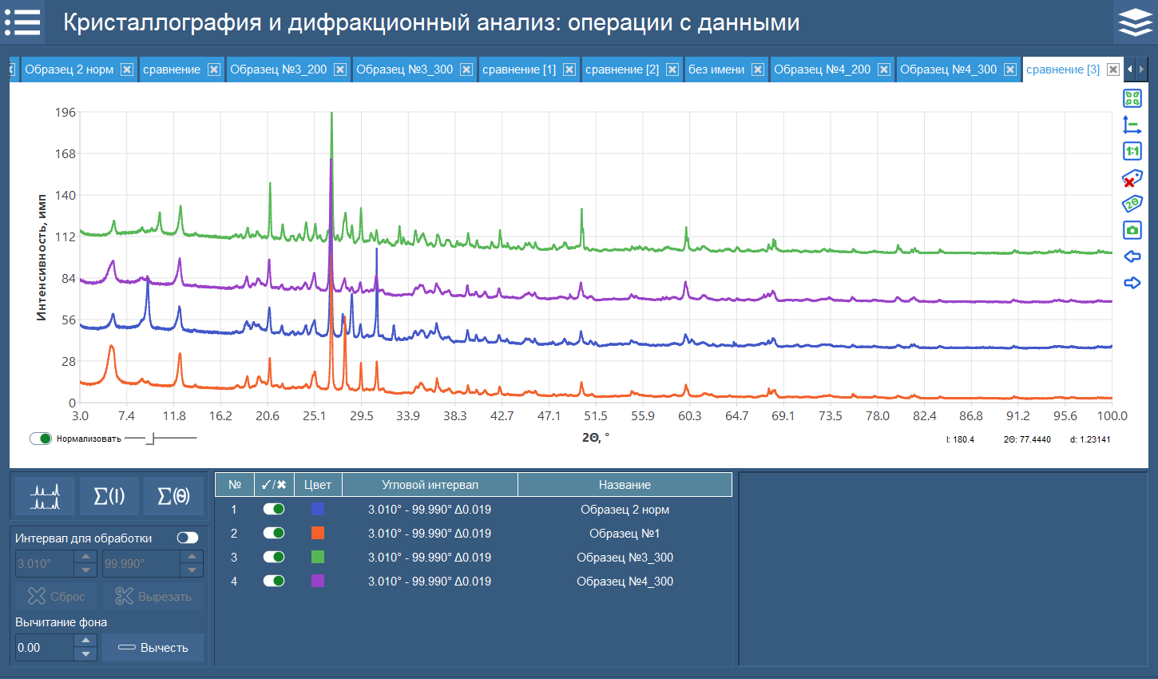The width and height of the screenshot is (1158, 679).
Task: Click the Σ(I) sum intensity button
Action: (x=109, y=497)
